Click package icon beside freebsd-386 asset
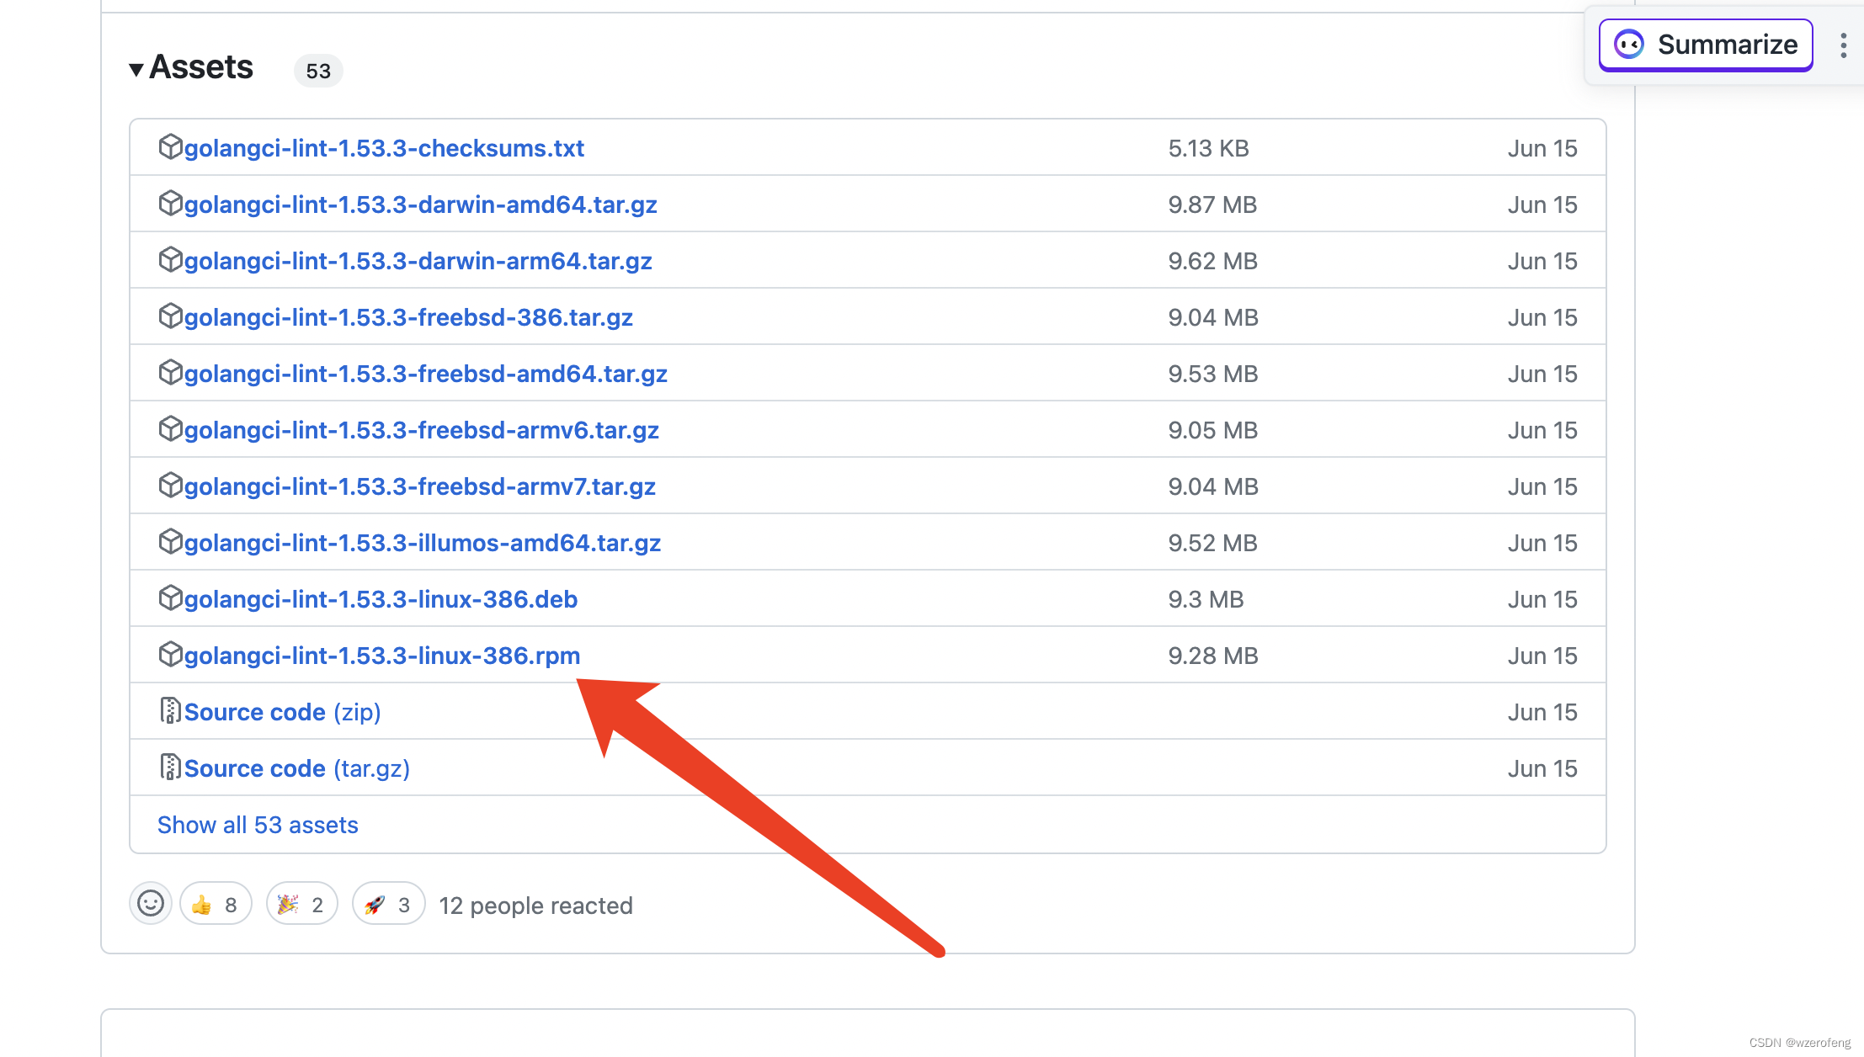This screenshot has height=1057, width=1864. [x=170, y=316]
